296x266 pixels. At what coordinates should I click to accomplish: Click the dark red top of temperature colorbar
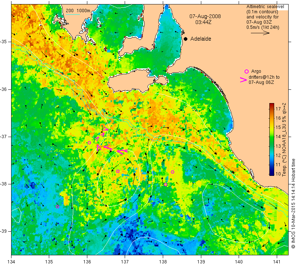coord(272,105)
